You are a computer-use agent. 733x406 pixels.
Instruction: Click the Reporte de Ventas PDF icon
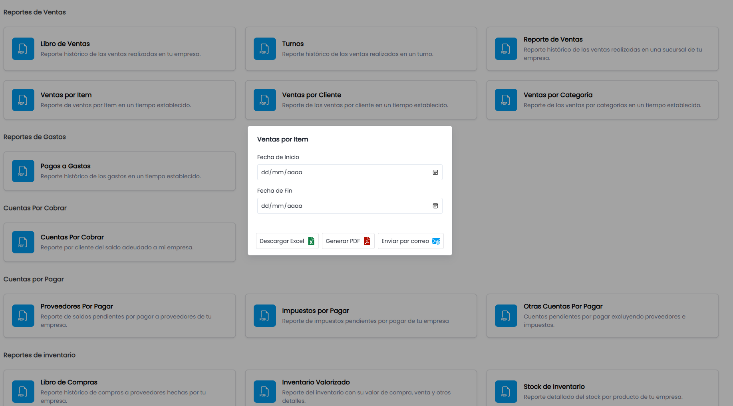point(506,49)
